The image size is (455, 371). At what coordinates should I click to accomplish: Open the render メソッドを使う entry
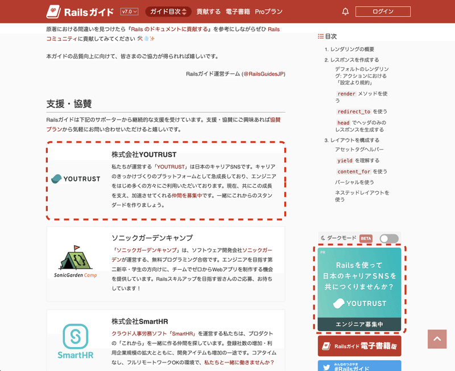(x=362, y=97)
